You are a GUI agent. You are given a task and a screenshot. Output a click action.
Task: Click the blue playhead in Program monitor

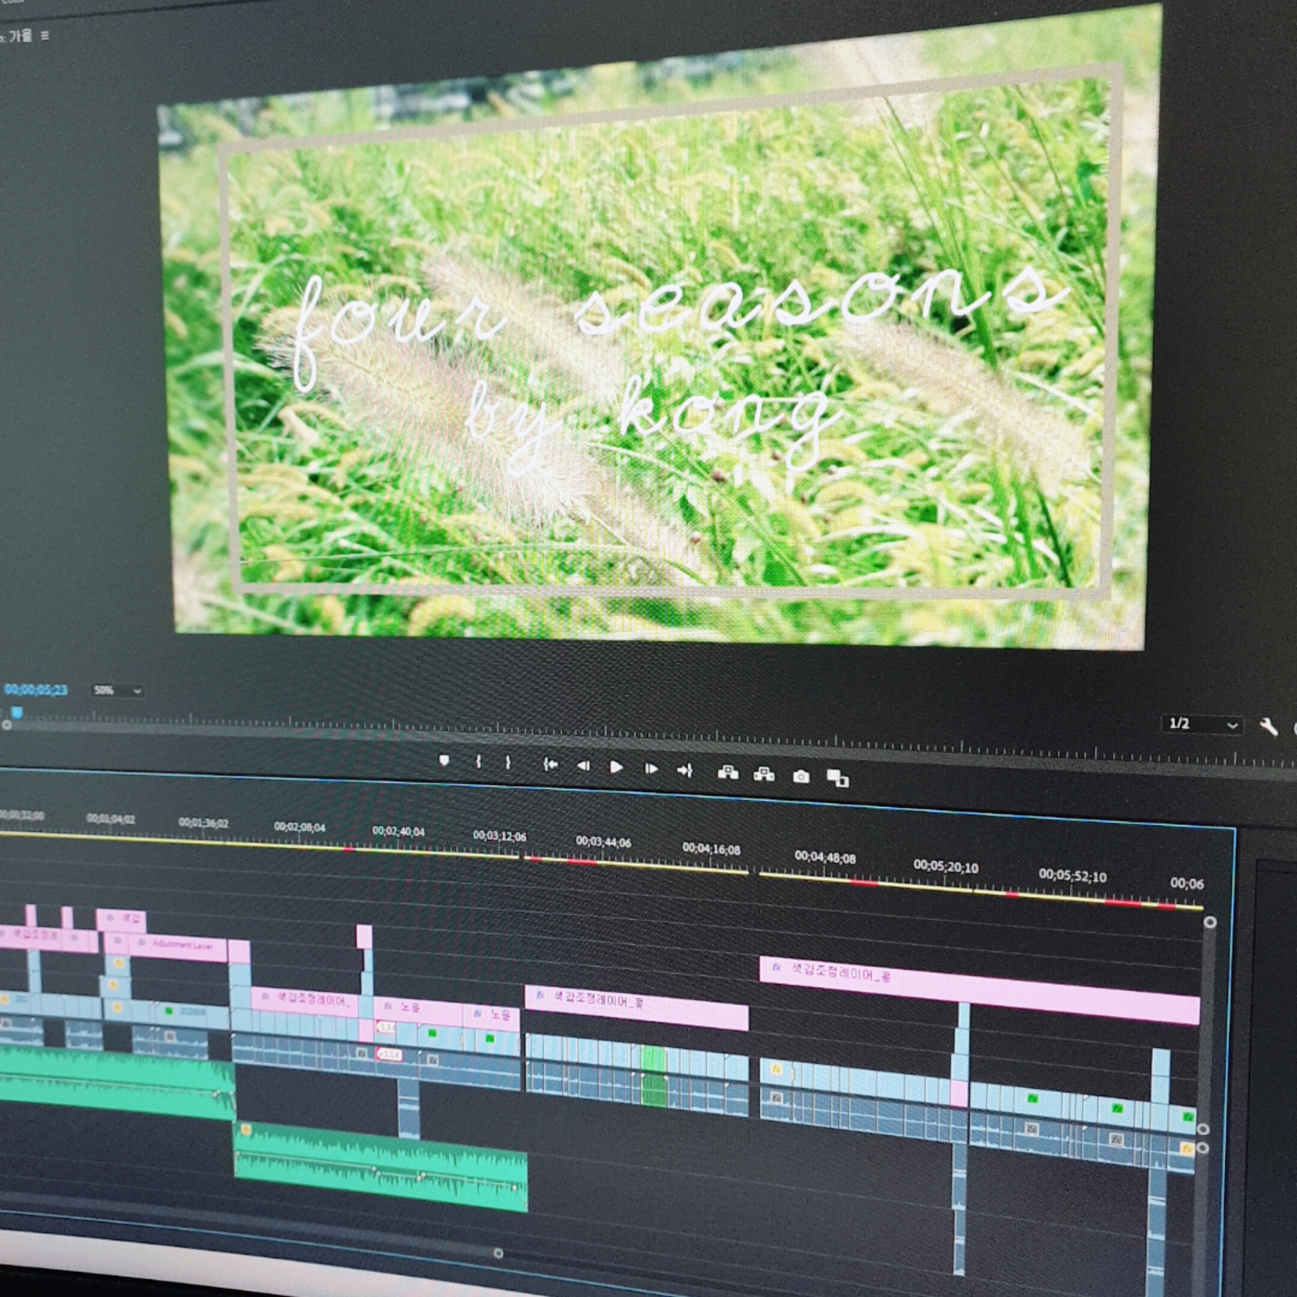coord(17,712)
